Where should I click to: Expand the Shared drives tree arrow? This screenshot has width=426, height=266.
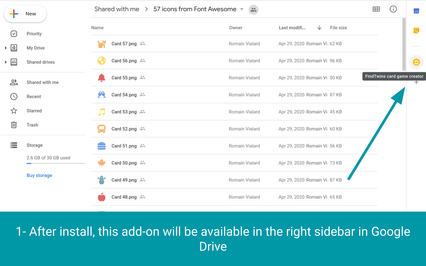click(x=6, y=62)
